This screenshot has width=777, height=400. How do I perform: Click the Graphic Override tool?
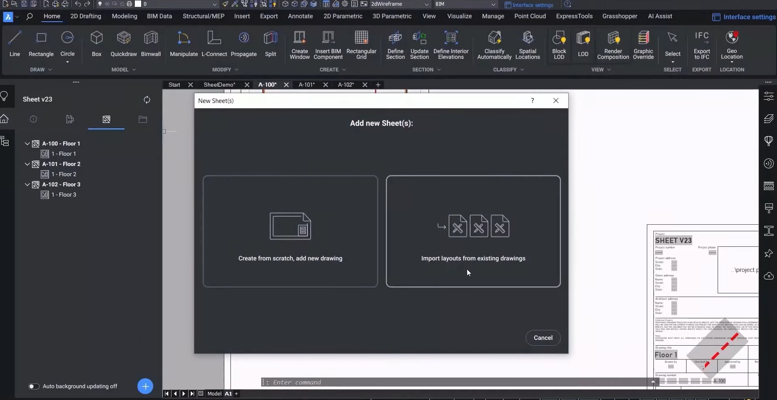(643, 45)
